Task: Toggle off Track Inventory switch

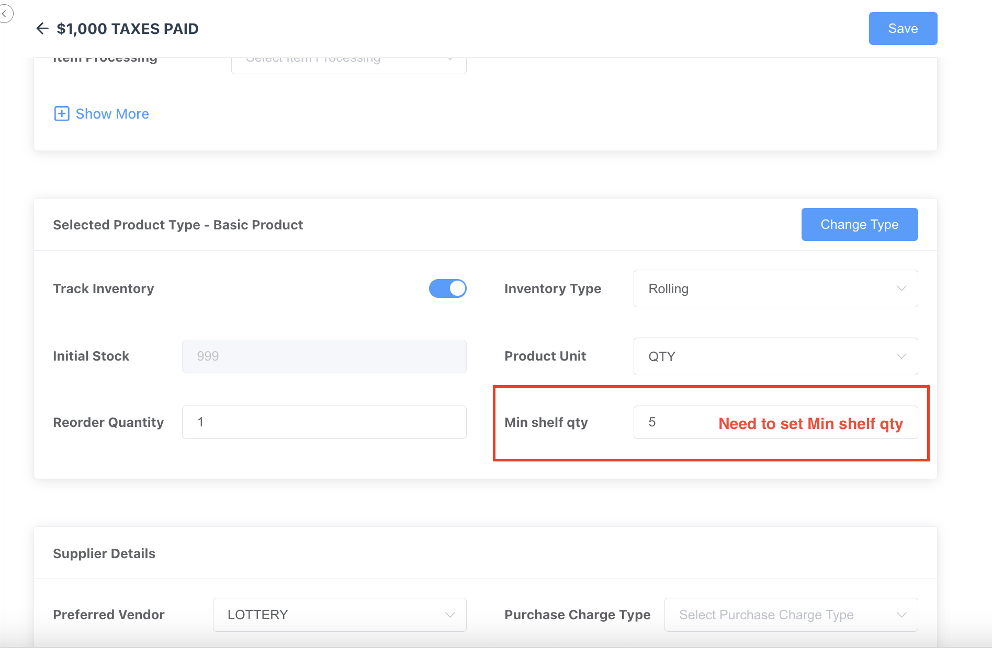Action: click(447, 288)
